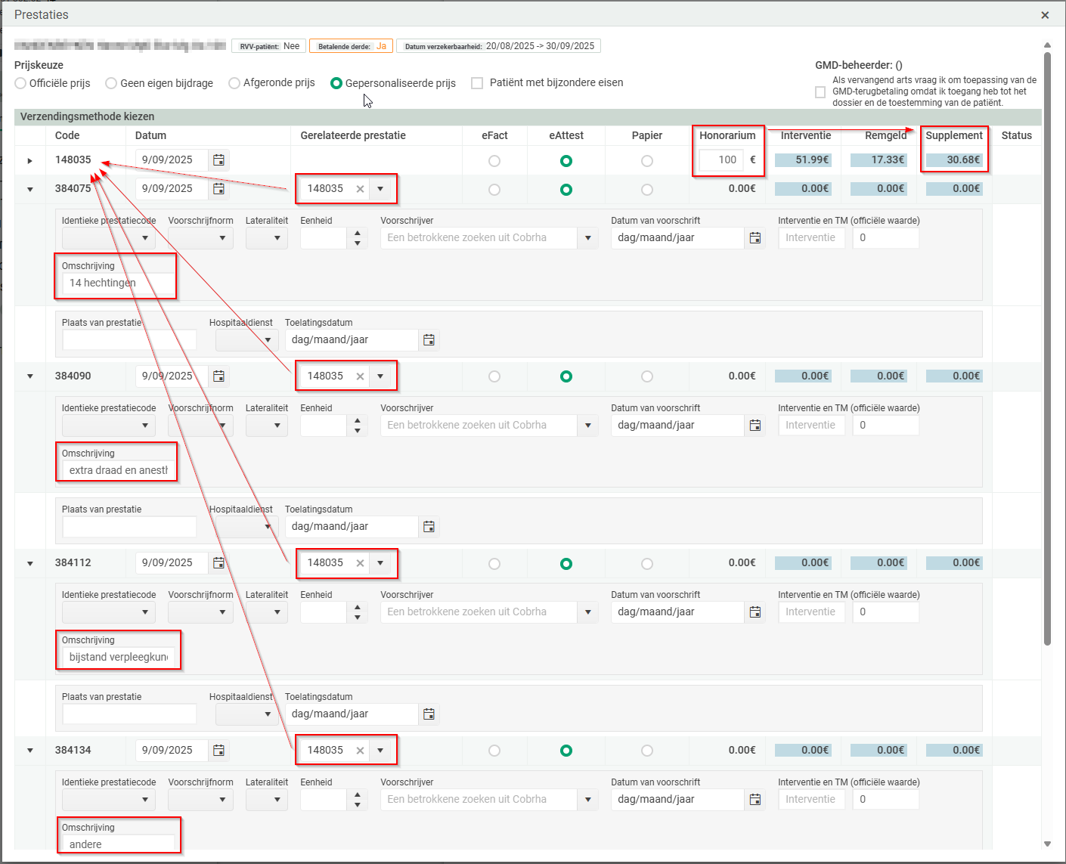Clear related prestatie on row 384134
The image size is (1066, 864).
360,751
